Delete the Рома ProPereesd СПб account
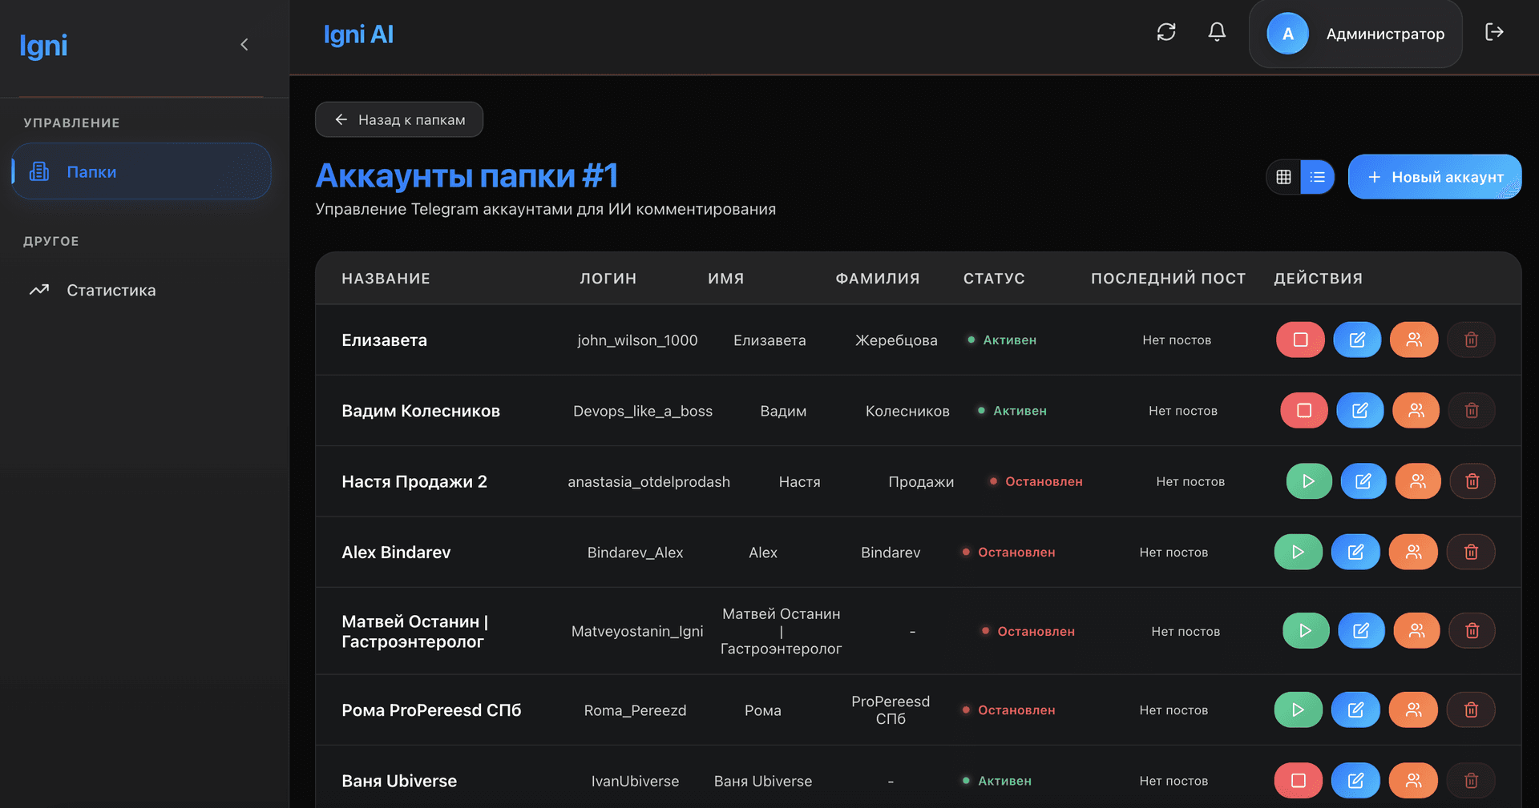 [x=1472, y=710]
